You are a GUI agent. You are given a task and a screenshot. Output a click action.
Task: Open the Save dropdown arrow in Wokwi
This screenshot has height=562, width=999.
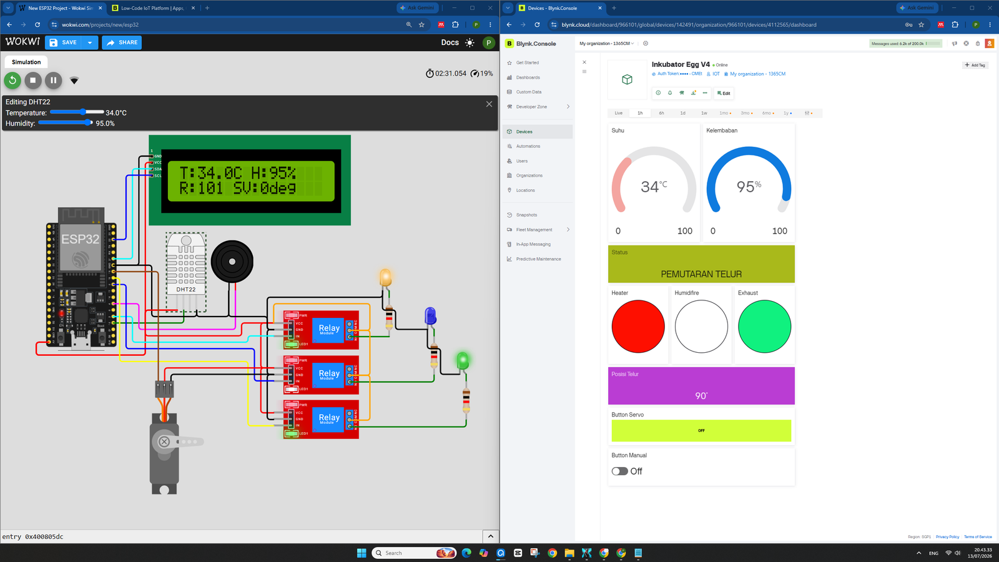point(90,42)
